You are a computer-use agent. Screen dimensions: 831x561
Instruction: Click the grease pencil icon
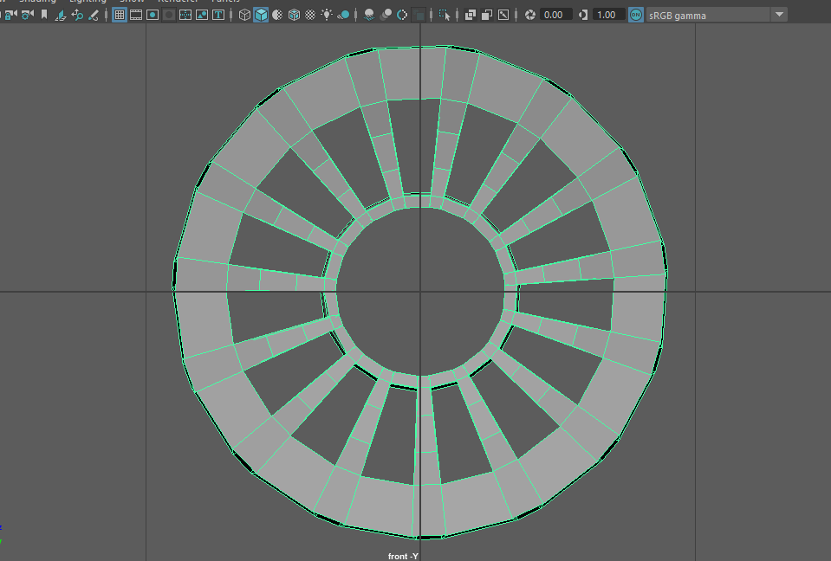coord(93,15)
